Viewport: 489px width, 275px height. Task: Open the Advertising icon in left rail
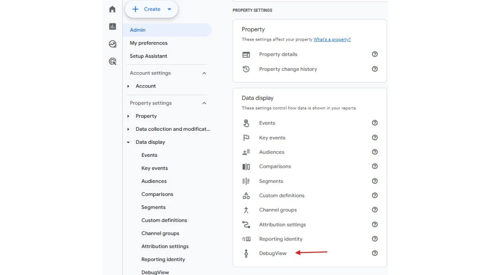tap(112, 62)
